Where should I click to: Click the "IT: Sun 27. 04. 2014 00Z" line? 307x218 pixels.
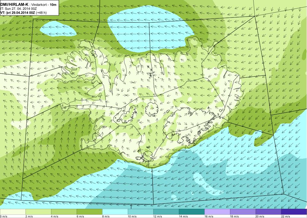[x=19, y=9]
